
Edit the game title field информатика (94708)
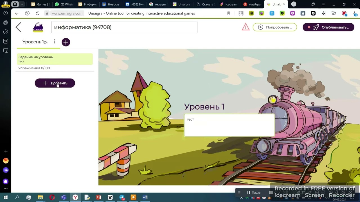124,27
